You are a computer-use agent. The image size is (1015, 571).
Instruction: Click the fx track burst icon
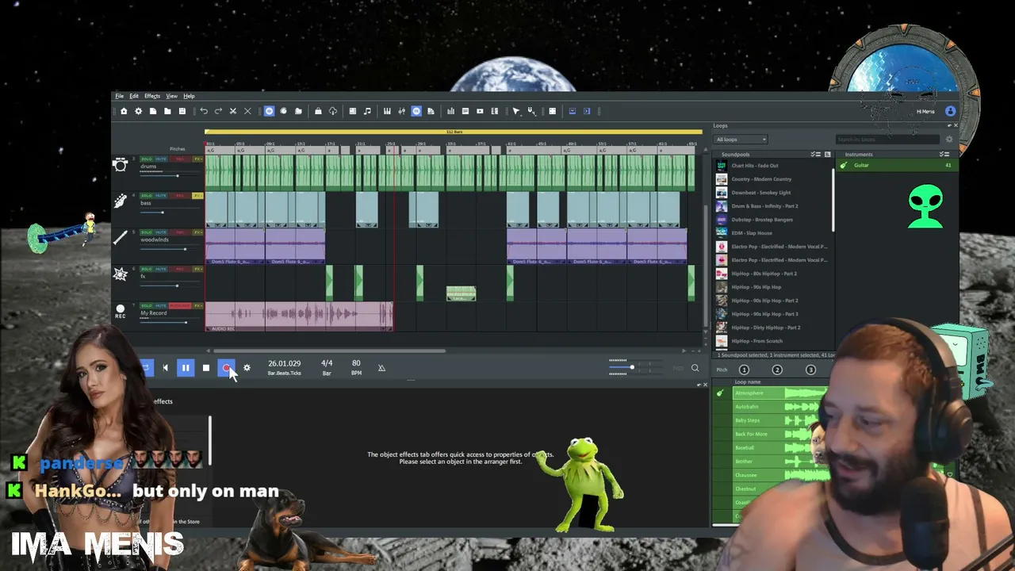[x=121, y=274]
